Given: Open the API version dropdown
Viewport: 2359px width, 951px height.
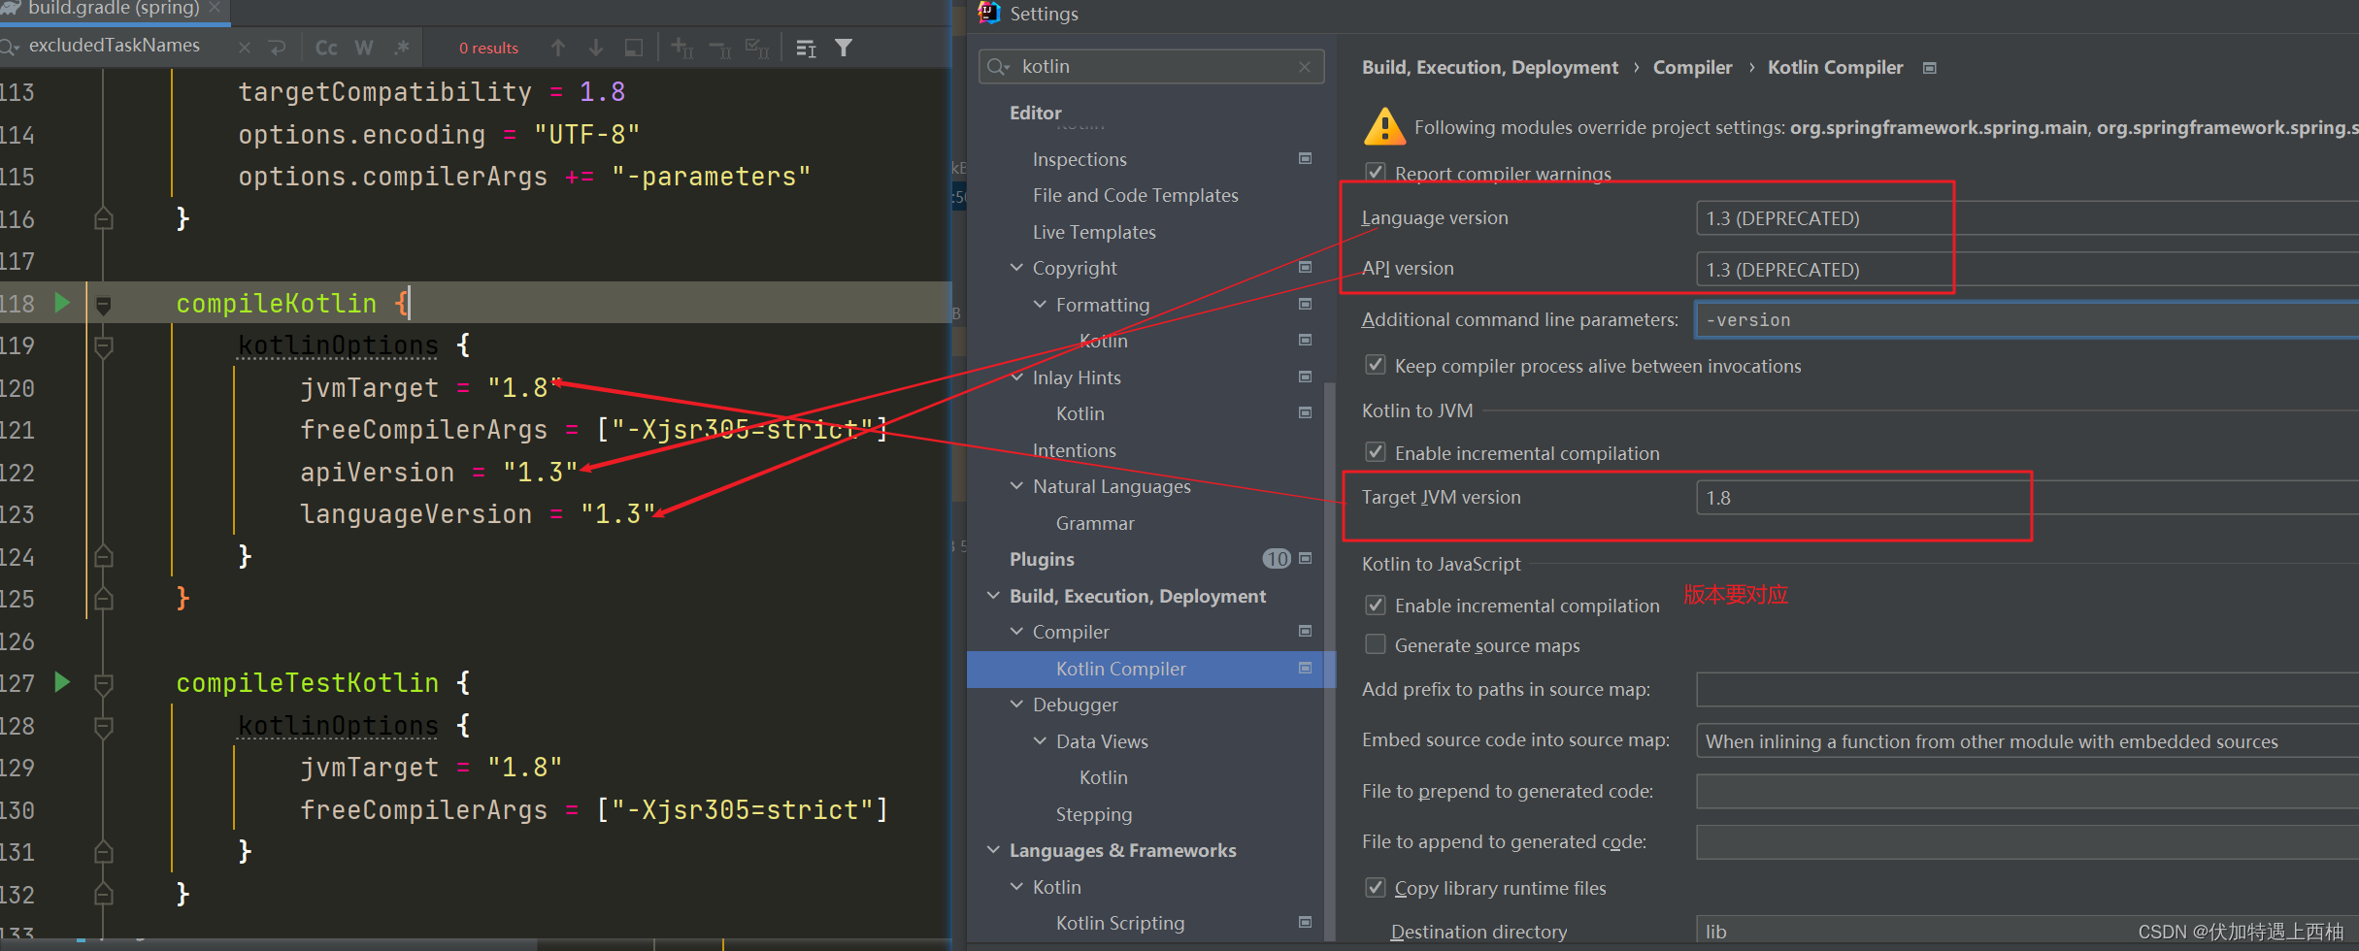Looking at the screenshot, I should pos(2027,270).
